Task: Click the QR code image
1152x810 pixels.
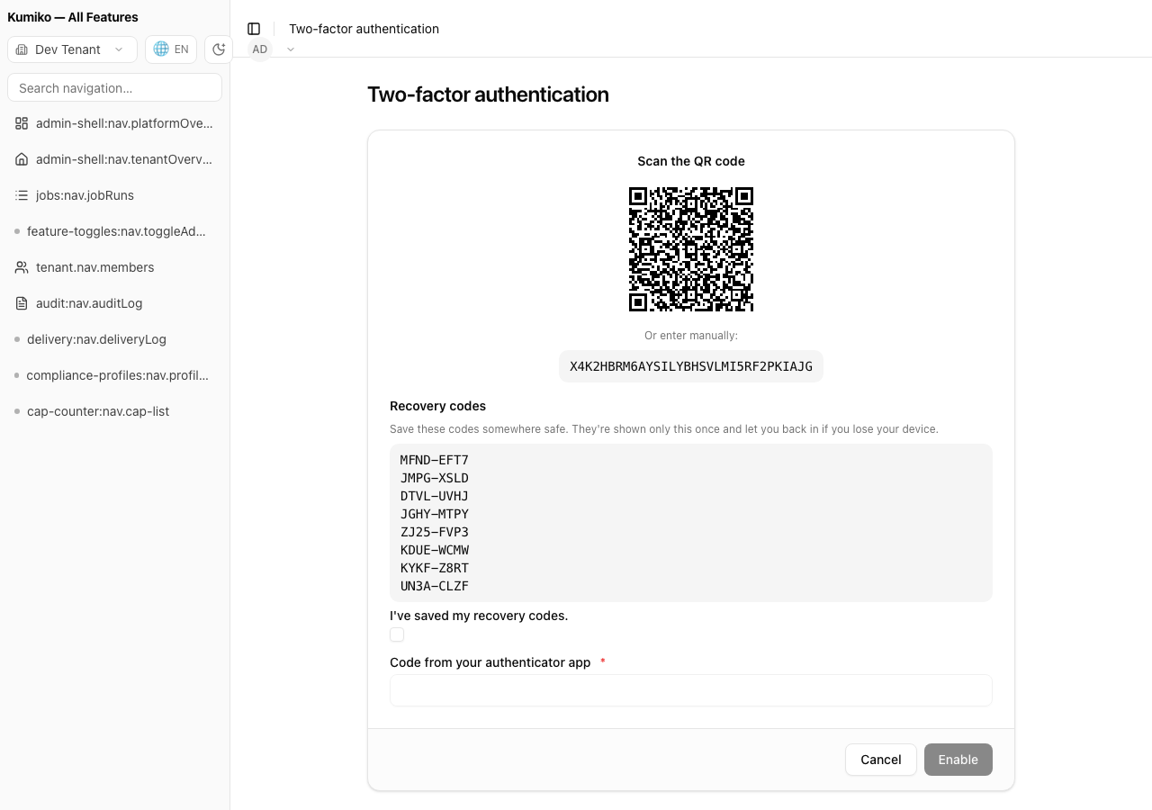Action: click(691, 249)
